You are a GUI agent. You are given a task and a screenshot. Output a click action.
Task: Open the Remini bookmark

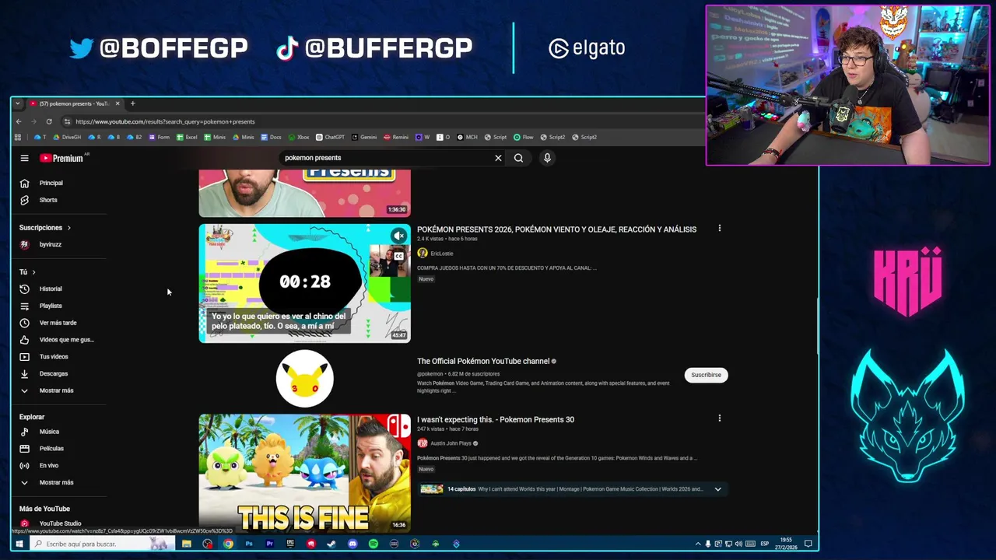[396, 137]
